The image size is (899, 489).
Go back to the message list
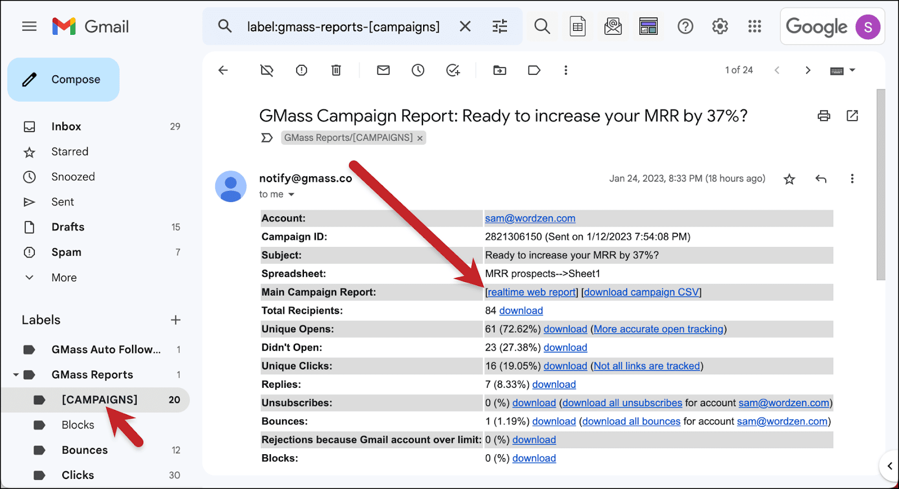[x=223, y=70]
